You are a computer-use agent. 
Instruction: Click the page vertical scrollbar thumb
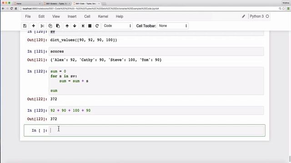290,159
